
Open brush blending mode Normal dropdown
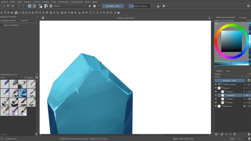70,6
